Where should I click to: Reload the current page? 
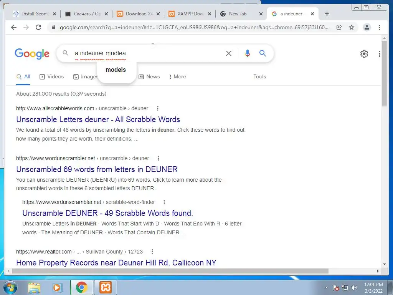pyautogui.click(x=38, y=27)
